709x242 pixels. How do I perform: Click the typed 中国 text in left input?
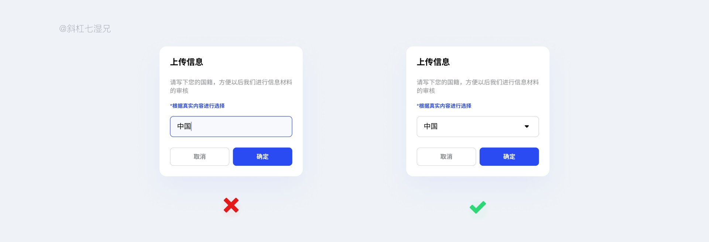(x=184, y=126)
